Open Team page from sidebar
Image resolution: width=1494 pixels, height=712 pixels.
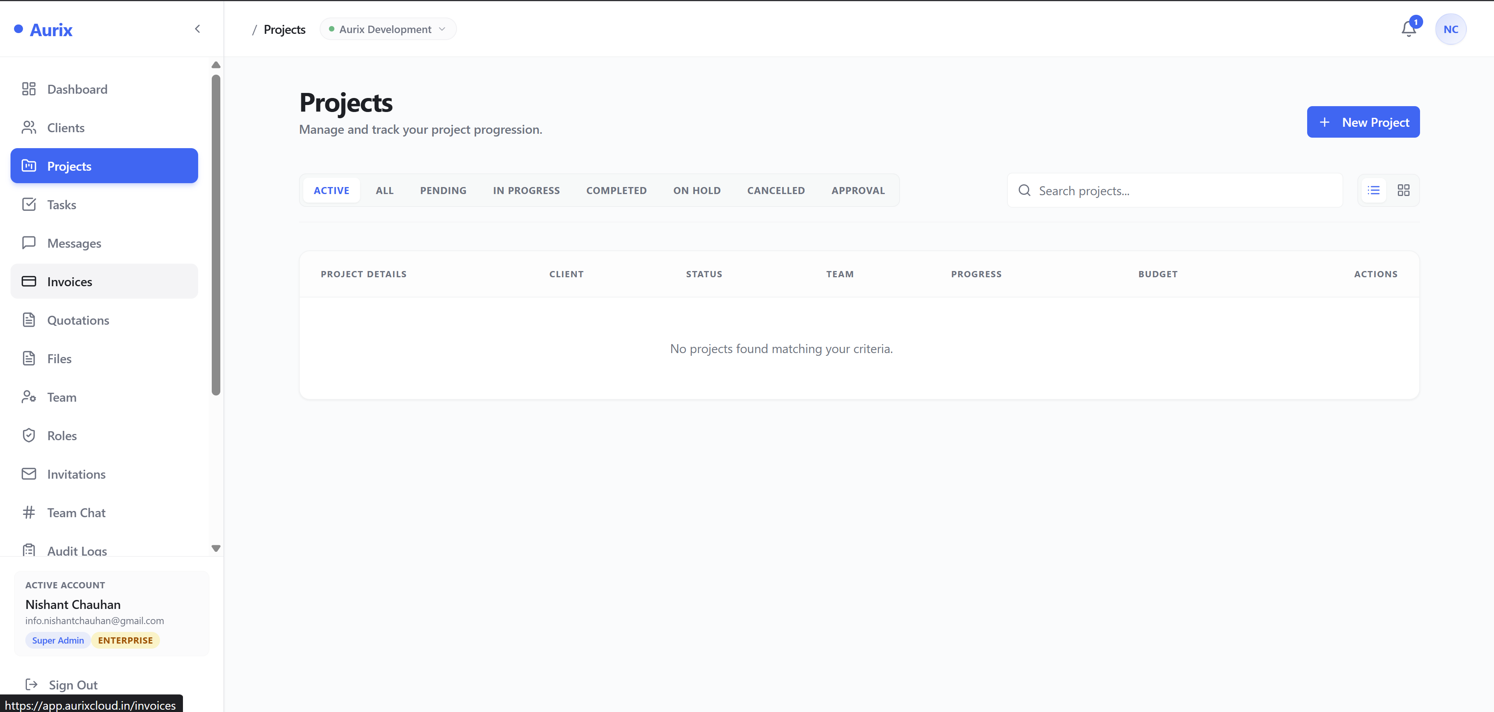click(x=104, y=397)
